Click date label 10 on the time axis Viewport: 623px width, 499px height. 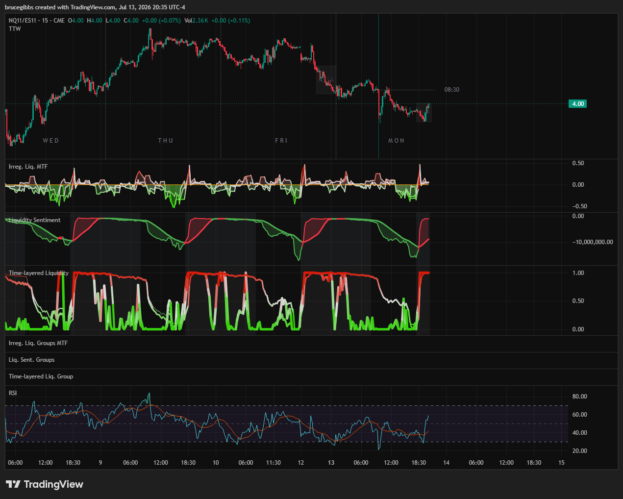click(x=216, y=463)
